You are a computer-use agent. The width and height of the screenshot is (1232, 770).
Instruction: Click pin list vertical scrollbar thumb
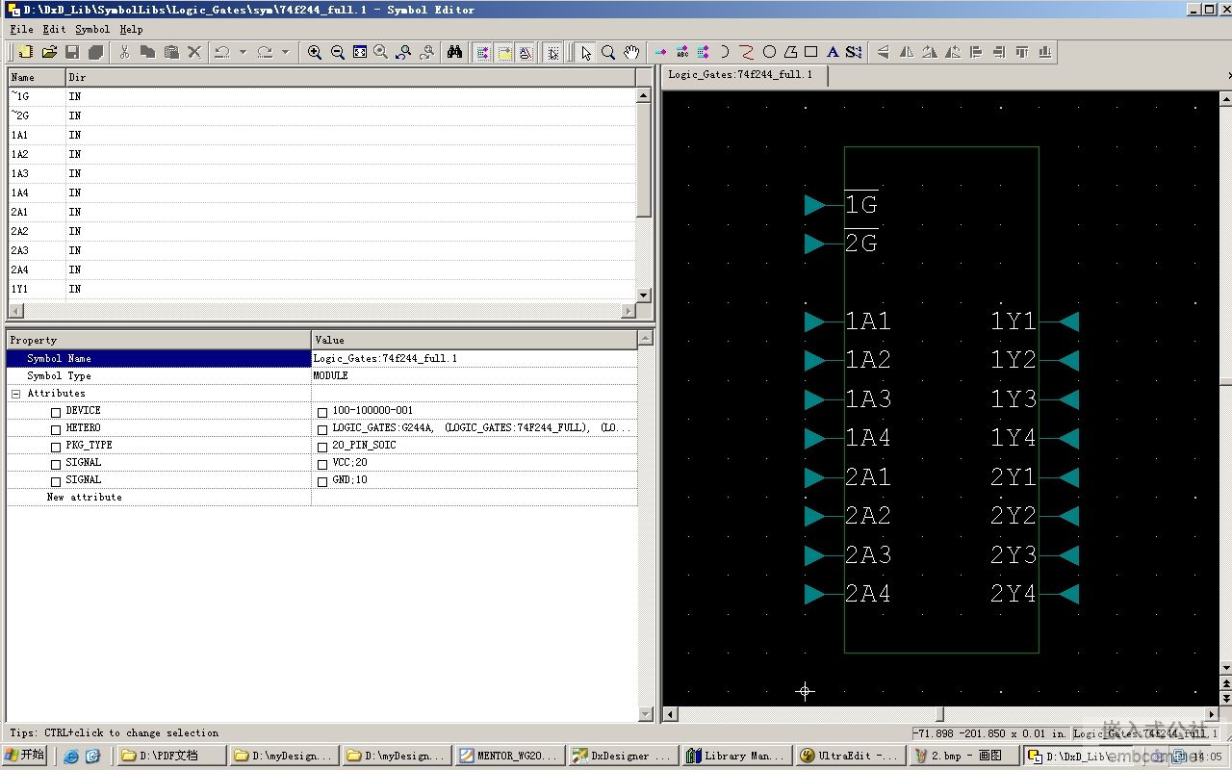click(644, 160)
